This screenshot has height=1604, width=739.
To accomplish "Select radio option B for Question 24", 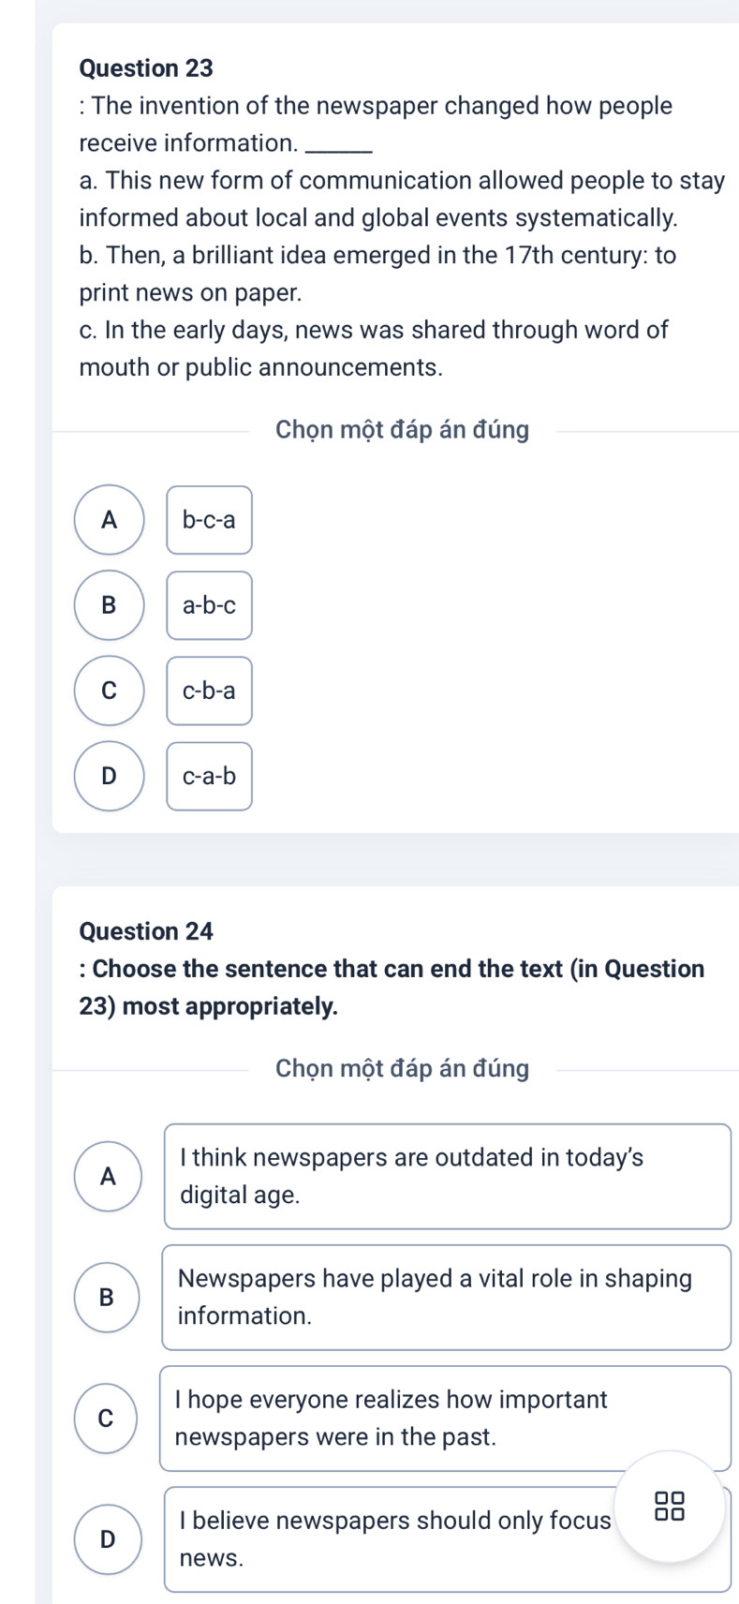I will pos(107,1297).
